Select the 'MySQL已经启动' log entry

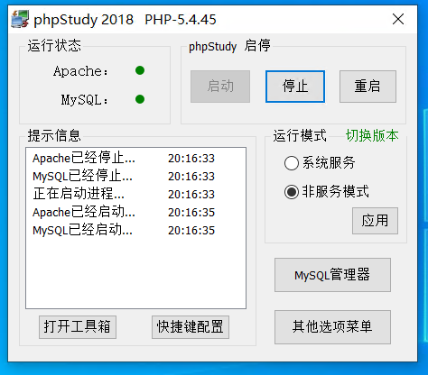[124, 230]
